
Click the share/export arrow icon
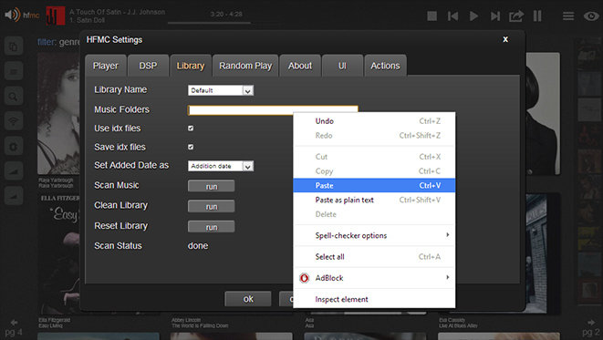click(x=516, y=15)
